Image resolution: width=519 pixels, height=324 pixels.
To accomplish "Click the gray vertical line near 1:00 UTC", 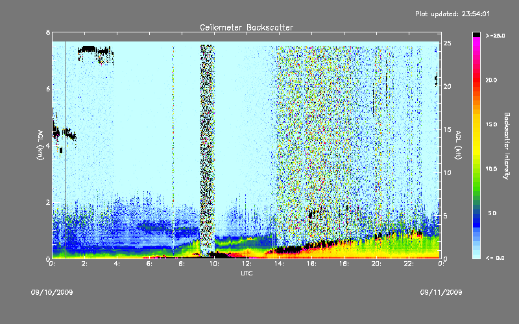I will tap(66, 150).
